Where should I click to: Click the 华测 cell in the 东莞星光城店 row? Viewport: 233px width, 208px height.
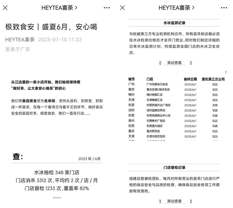point(215,126)
